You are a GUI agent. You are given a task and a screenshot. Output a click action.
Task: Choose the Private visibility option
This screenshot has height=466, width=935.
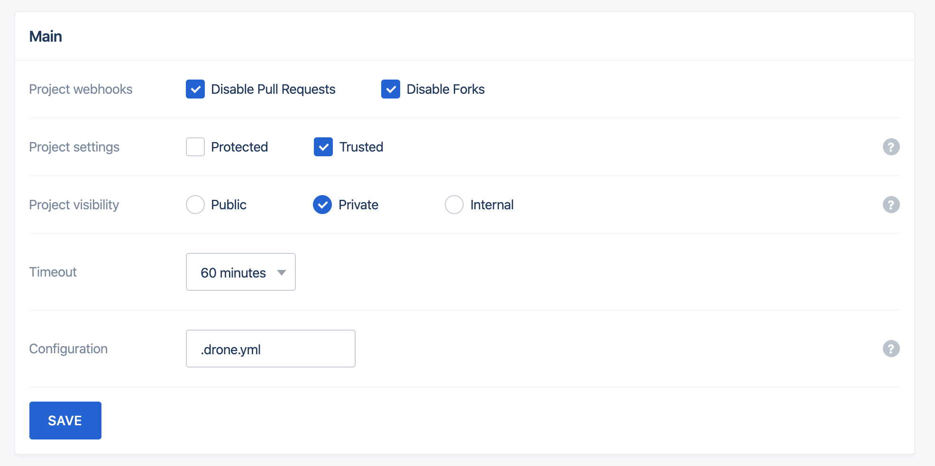point(322,205)
